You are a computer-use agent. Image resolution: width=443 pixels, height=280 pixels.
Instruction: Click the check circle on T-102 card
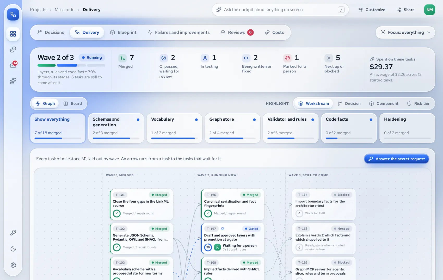(117, 247)
